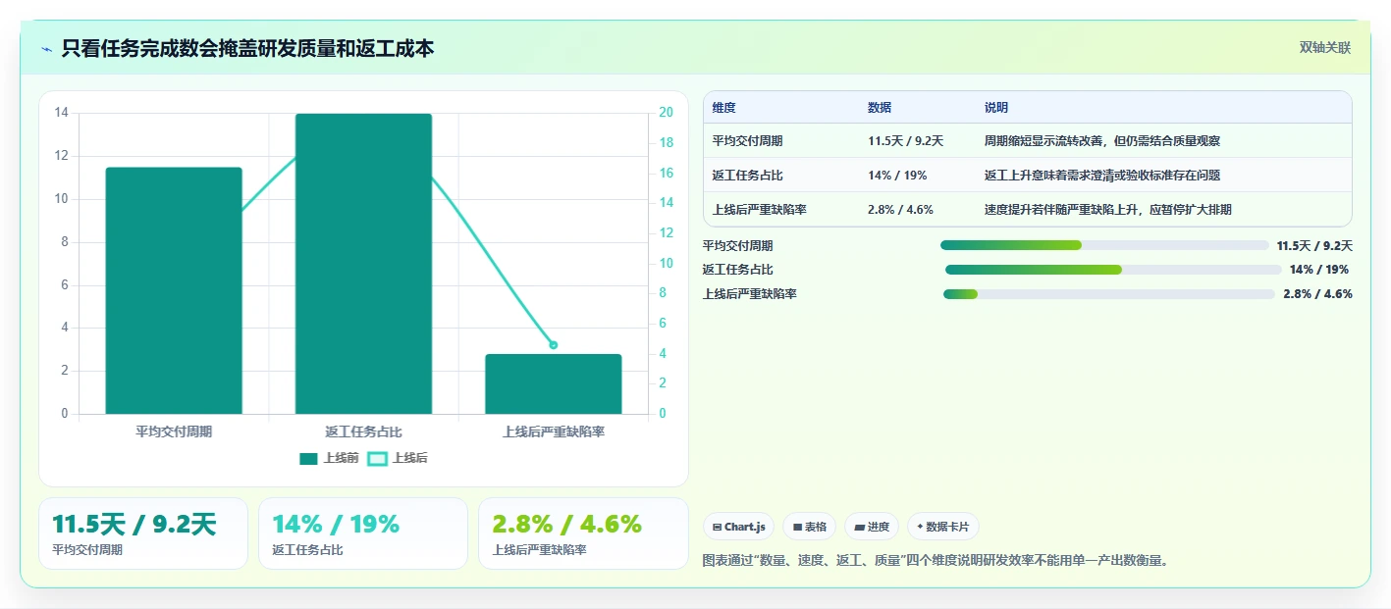This screenshot has height=609, width=1391.
Task: Toggle the 上线后 legend item
Action: (398, 458)
